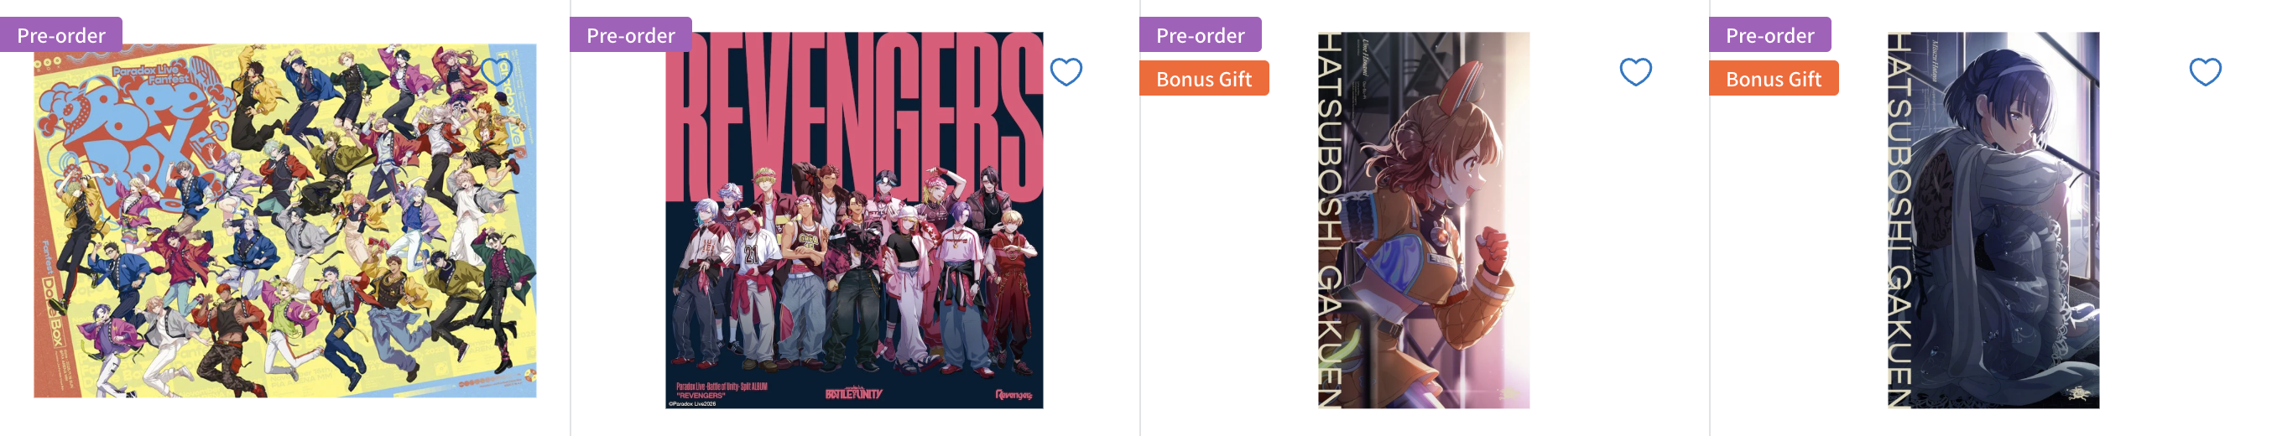Select Pre-order tag above the orange-jacket poster
Image resolution: width=2277 pixels, height=436 pixels.
1200,35
